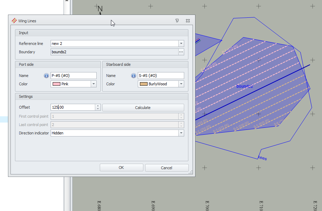322x211 pixels.
Task: Click the pin icon in dialog title bar
Action: click(x=177, y=21)
